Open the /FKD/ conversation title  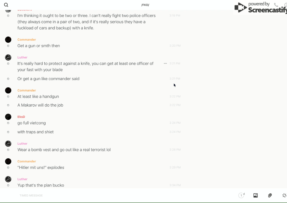[x=145, y=5]
